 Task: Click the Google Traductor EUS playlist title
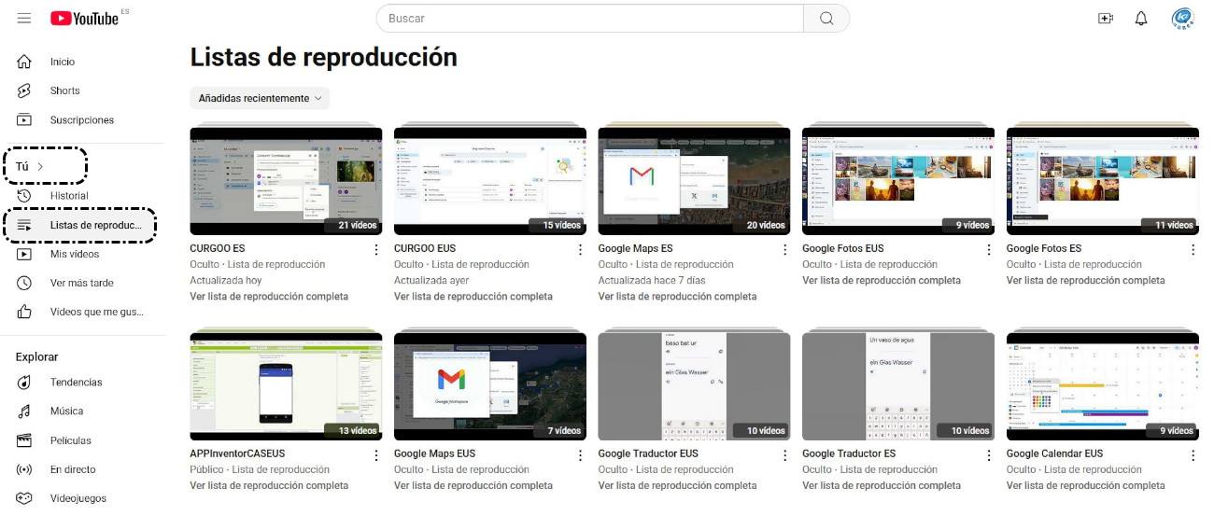click(648, 453)
